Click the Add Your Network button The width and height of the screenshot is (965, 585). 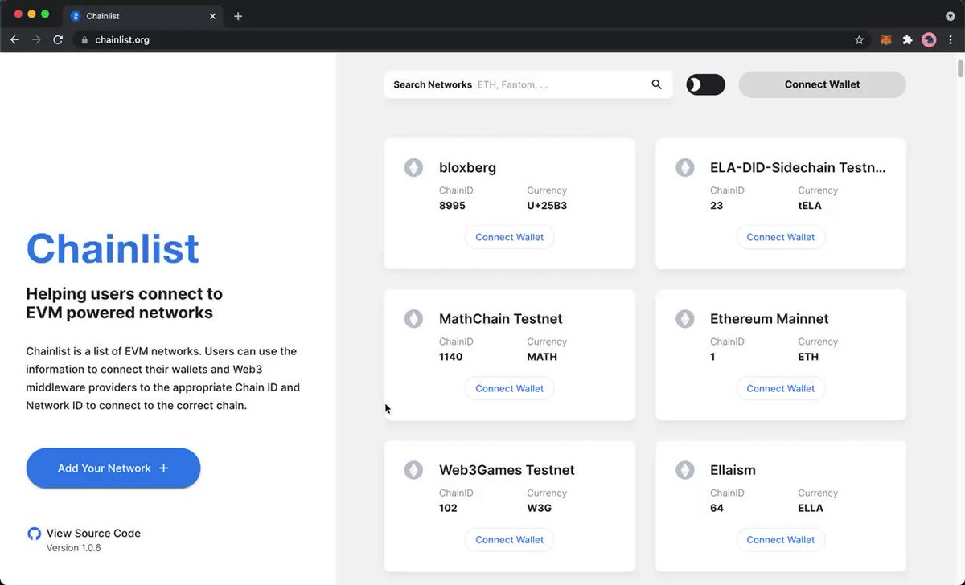coord(113,468)
